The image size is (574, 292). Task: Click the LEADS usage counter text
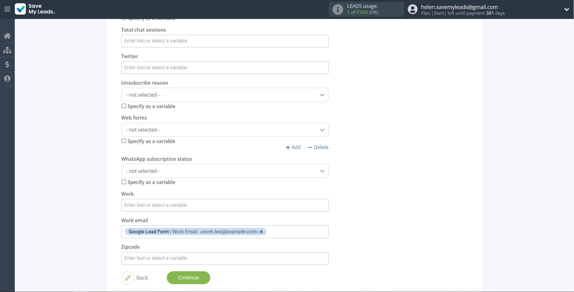[363, 12]
